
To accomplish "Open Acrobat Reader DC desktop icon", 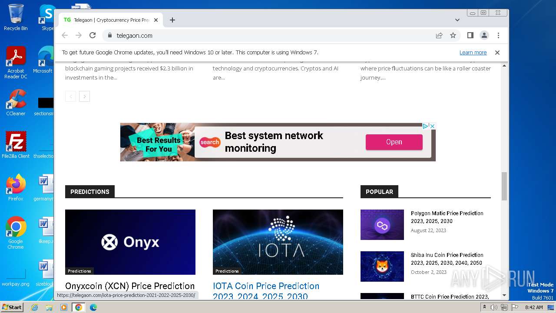I will coord(16,63).
